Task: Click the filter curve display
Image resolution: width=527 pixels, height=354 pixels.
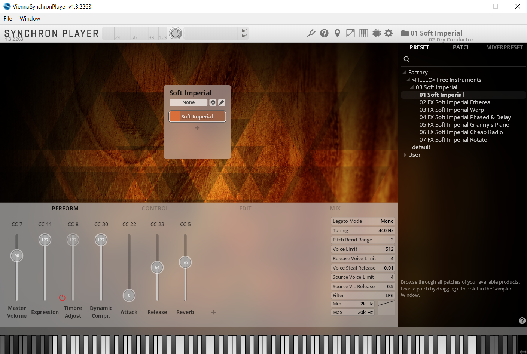Action: tap(386, 308)
